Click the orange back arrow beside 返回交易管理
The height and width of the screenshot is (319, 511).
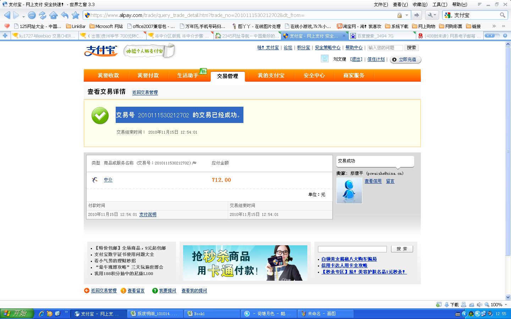[86, 291]
